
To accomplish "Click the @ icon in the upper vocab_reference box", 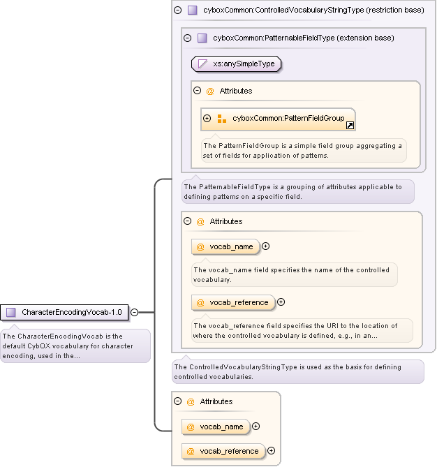I will [x=200, y=302].
